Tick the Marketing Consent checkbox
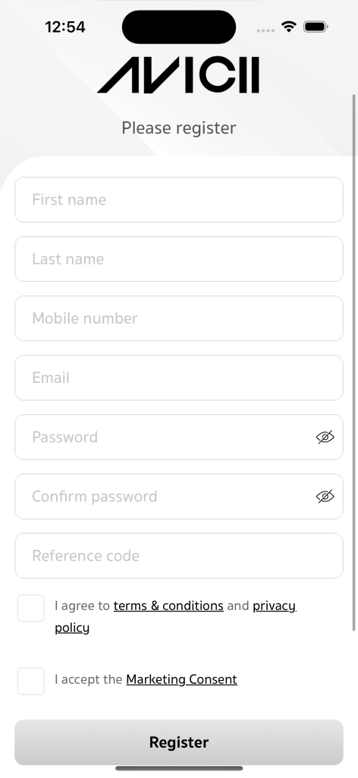 31,681
